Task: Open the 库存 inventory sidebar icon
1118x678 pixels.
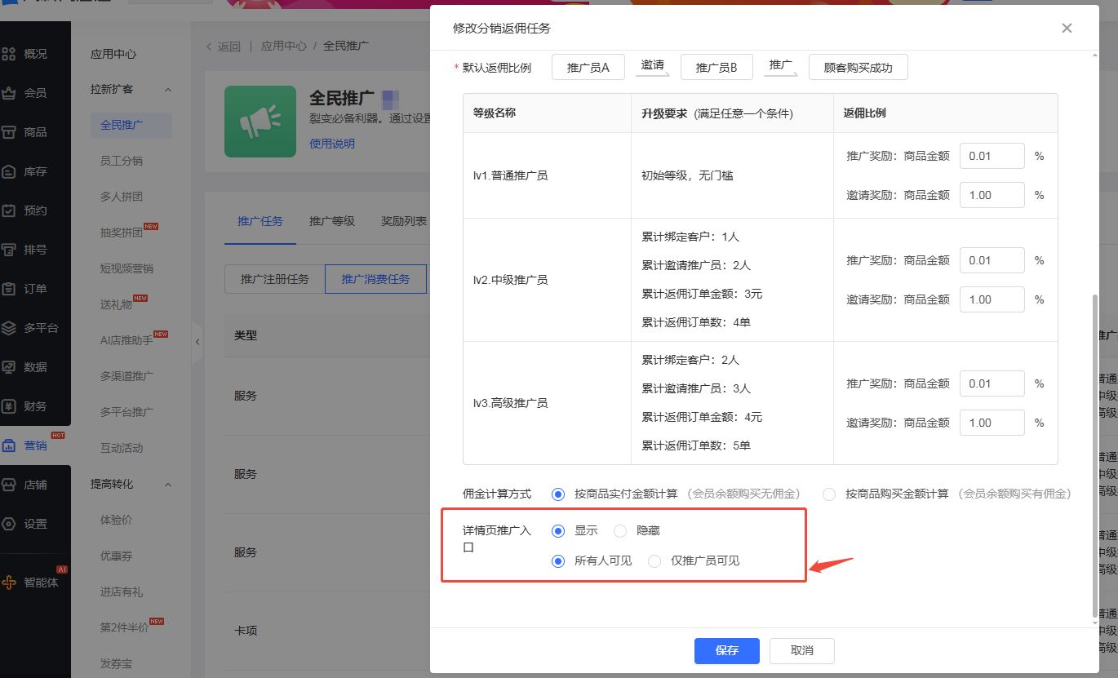Action: pos(9,171)
